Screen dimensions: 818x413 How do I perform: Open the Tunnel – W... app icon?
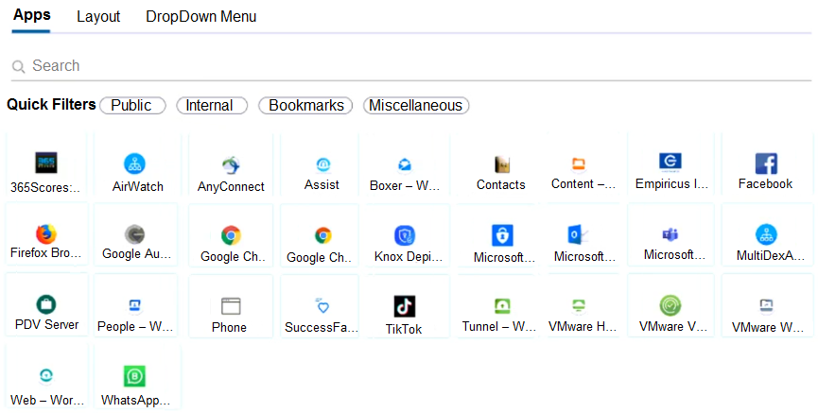pyautogui.click(x=502, y=305)
